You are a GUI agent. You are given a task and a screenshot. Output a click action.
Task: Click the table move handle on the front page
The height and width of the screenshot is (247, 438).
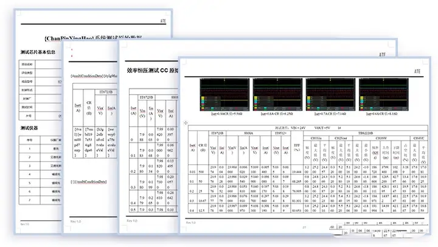186,122
